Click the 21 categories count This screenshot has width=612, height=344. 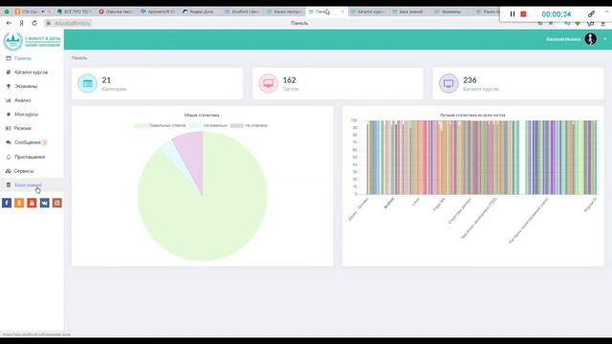tap(106, 80)
